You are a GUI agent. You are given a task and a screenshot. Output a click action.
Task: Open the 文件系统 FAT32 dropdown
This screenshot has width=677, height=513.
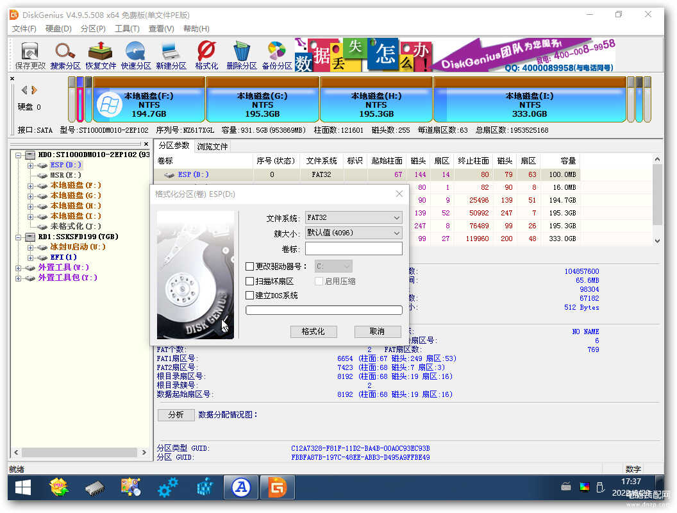tap(354, 217)
